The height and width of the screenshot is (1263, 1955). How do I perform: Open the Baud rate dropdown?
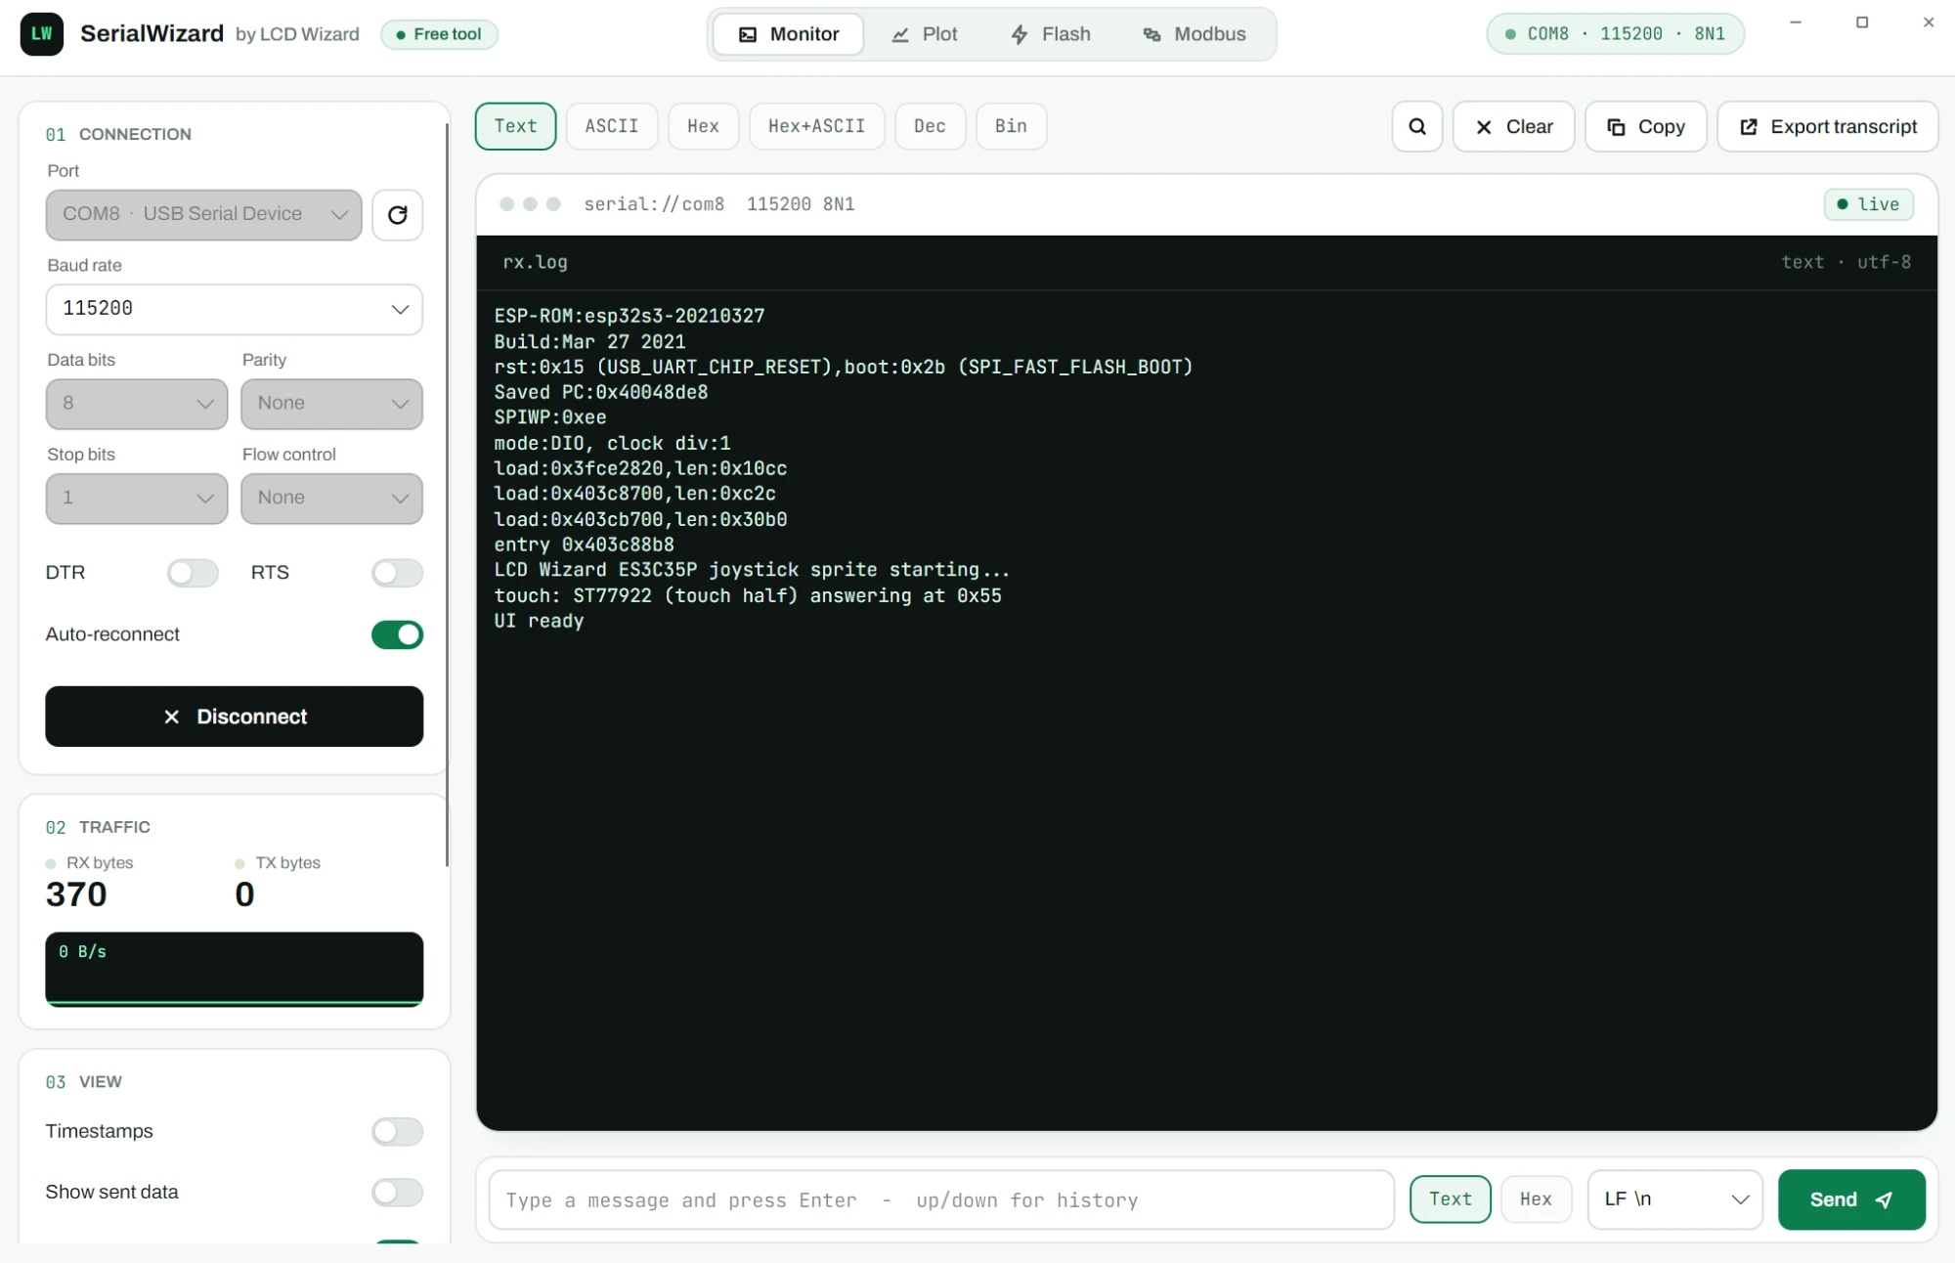click(x=234, y=309)
